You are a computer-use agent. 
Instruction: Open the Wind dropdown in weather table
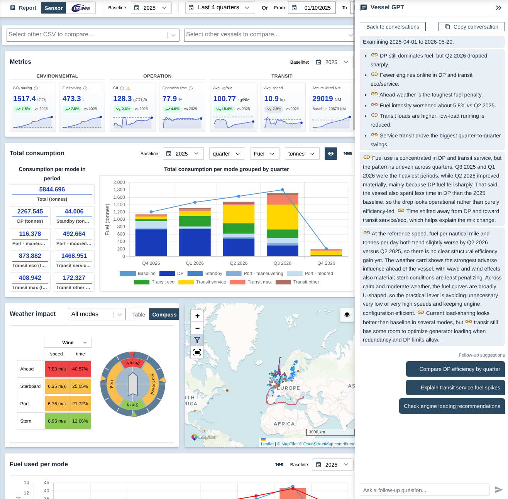click(68, 343)
